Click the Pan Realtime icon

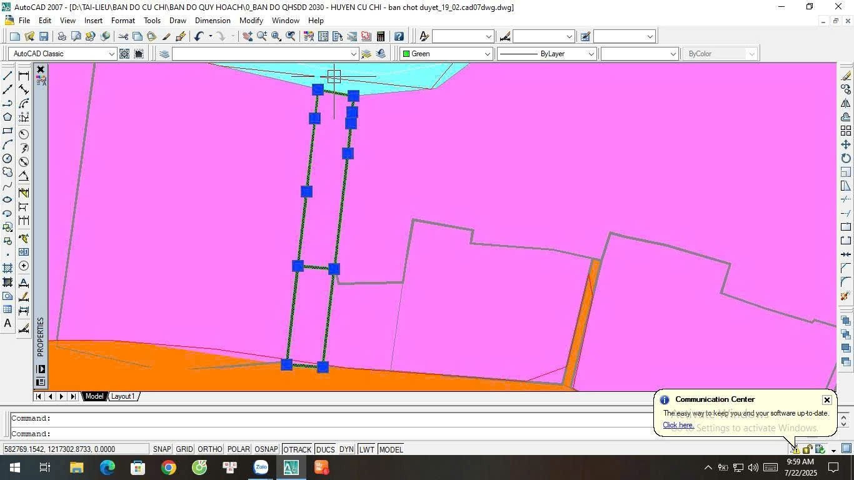pyautogui.click(x=248, y=36)
